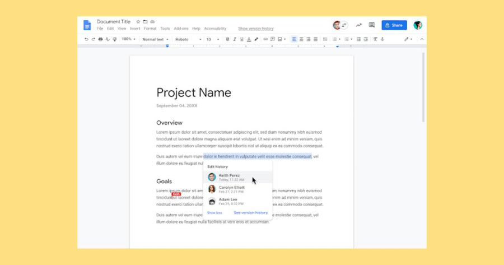Clear formatting from selected text
The height and width of the screenshot is (265, 504).
point(375,39)
